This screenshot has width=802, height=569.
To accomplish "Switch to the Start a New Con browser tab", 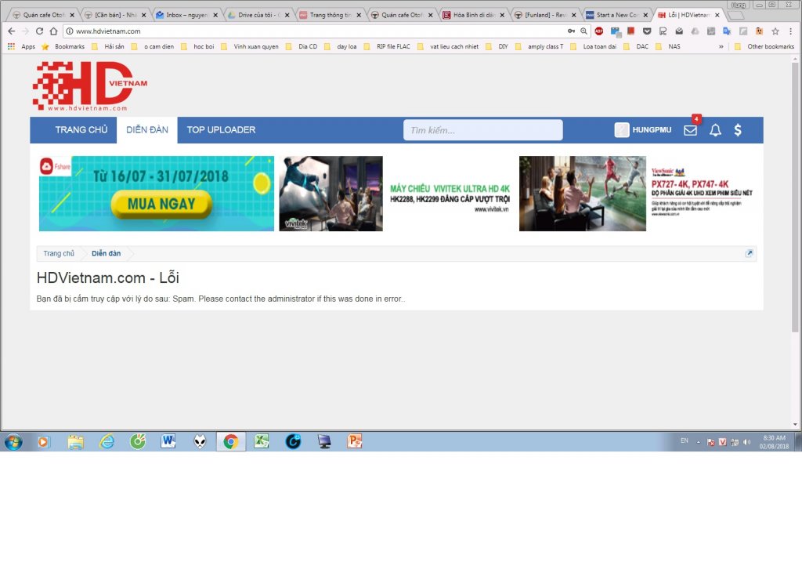I will click(x=616, y=15).
